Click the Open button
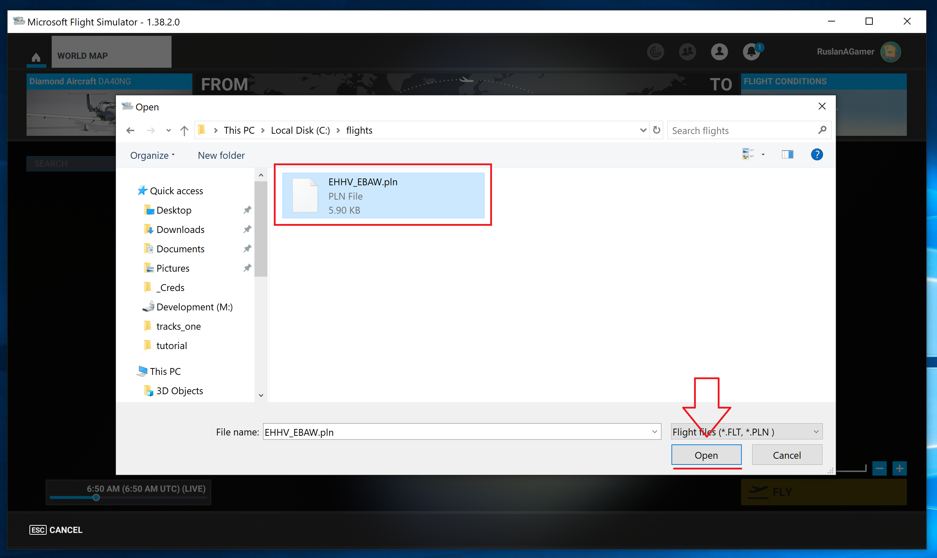 [706, 456]
